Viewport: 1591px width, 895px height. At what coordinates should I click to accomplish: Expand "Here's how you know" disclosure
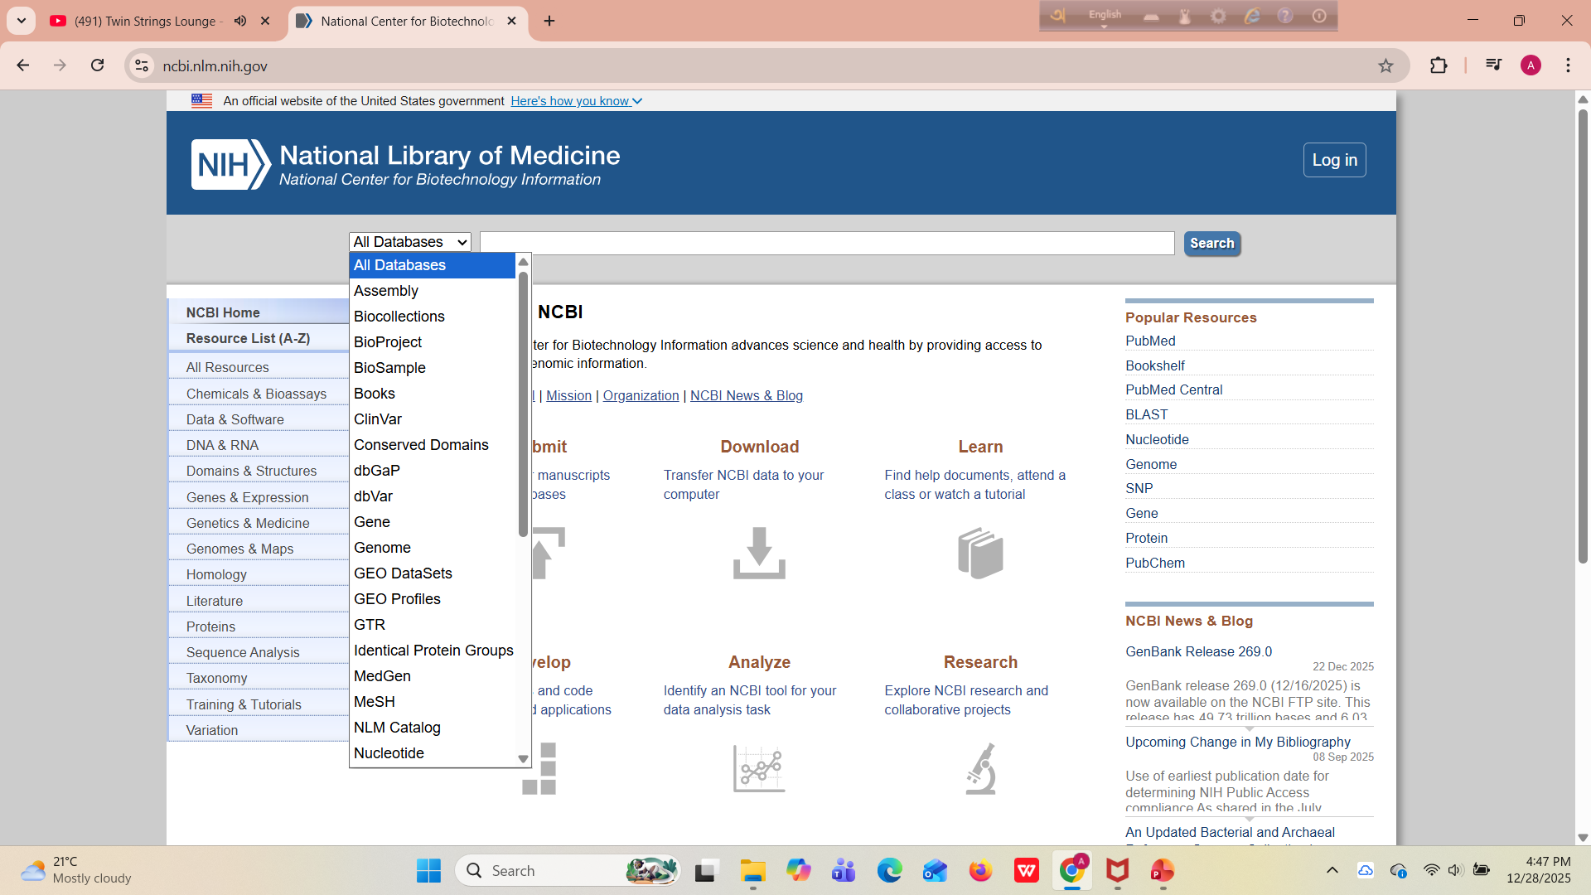pos(576,101)
